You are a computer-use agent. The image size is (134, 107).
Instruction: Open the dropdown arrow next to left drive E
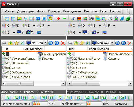(x=34, y=26)
